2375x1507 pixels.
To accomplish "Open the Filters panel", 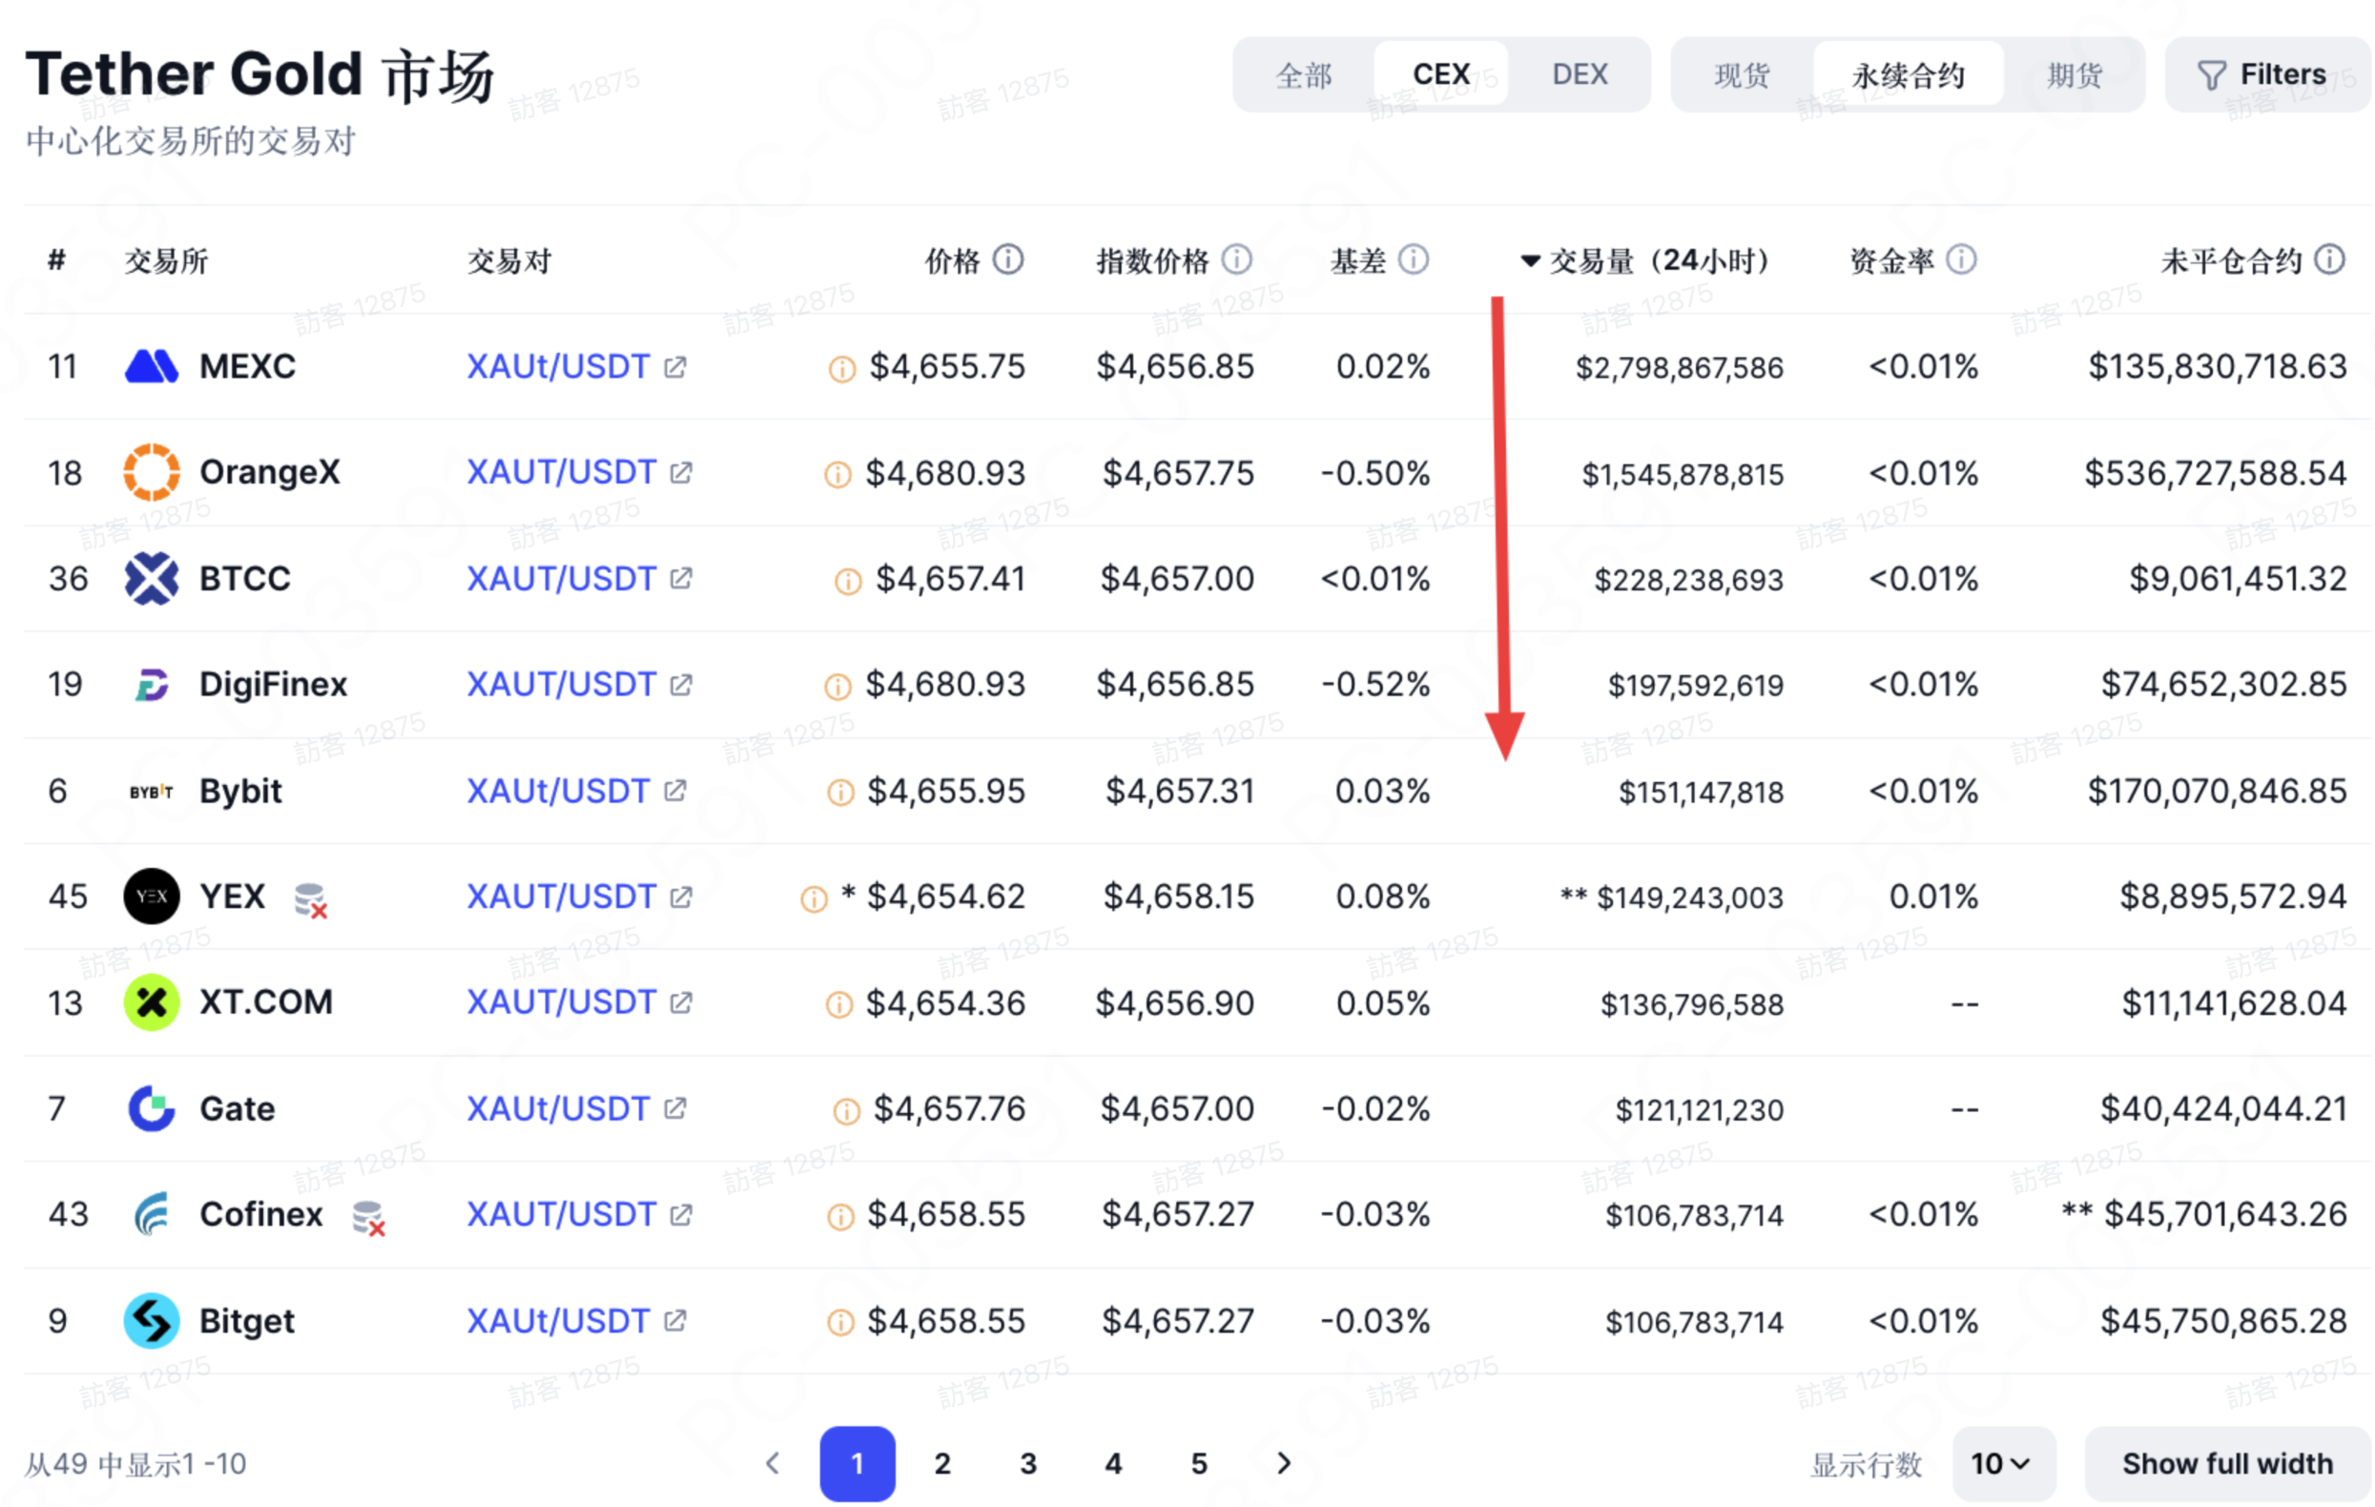I will click(2262, 75).
